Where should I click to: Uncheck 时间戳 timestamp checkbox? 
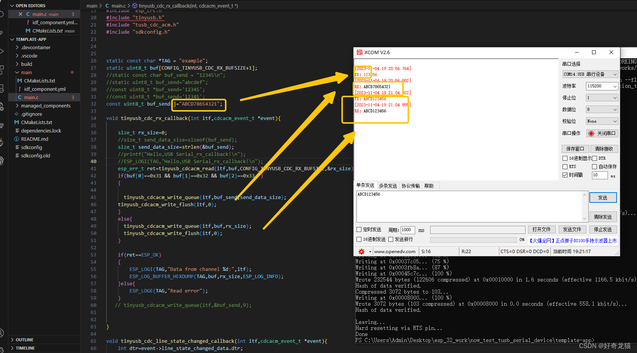(x=565, y=175)
